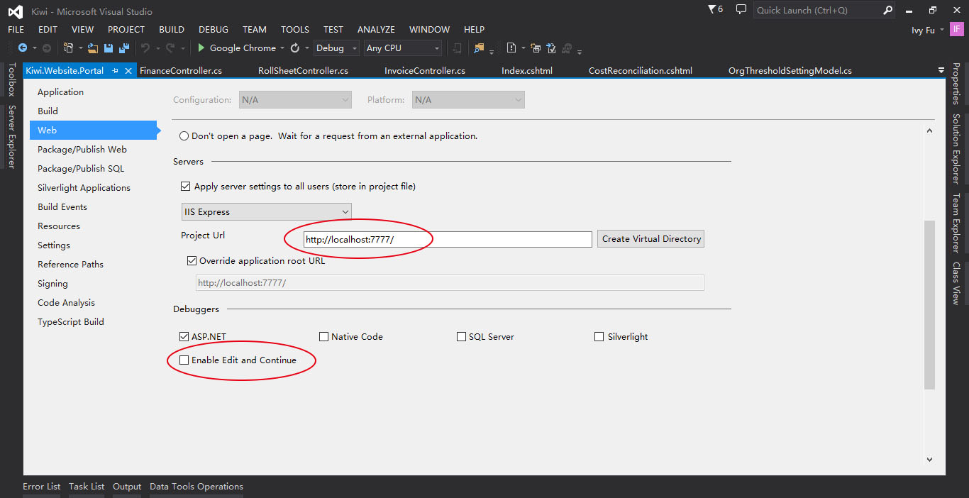The width and height of the screenshot is (969, 498).
Task: Open the PROJECT menu
Action: pyautogui.click(x=126, y=29)
